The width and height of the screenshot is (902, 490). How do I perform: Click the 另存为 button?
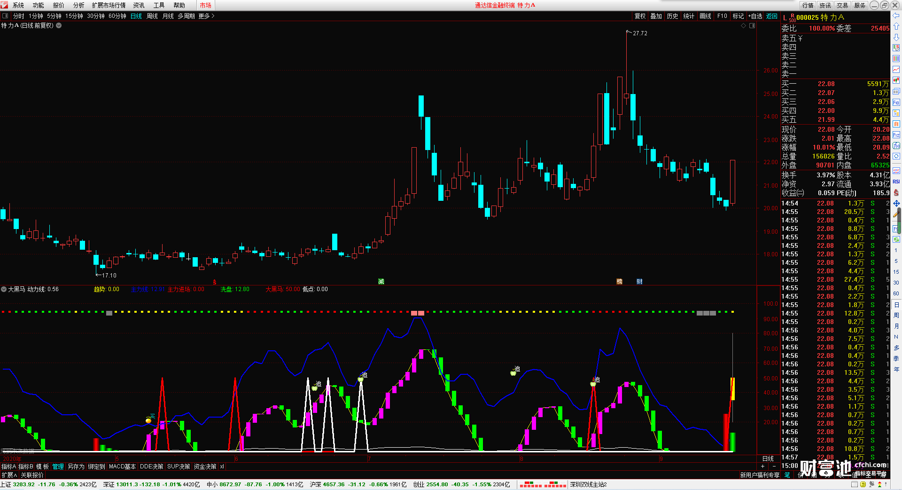(76, 466)
